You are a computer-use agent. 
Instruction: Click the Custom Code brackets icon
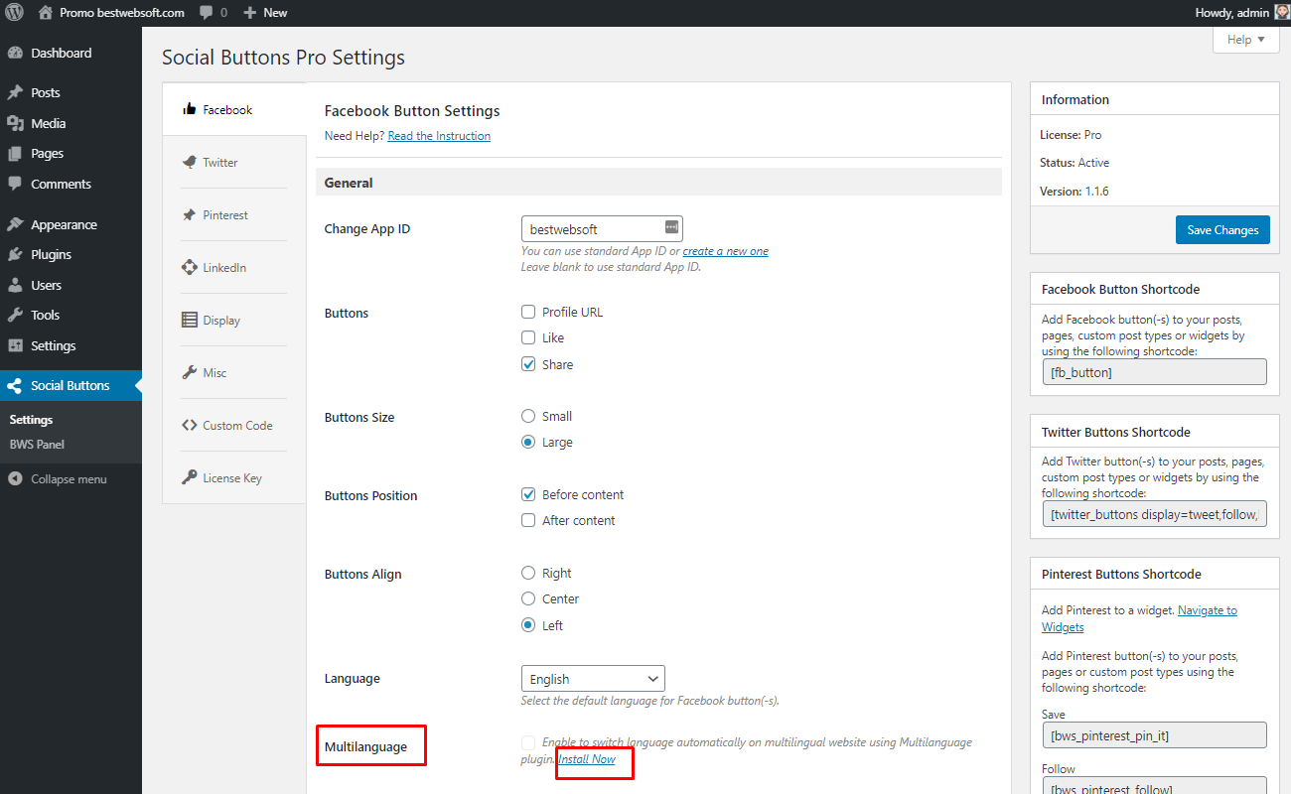tap(189, 425)
